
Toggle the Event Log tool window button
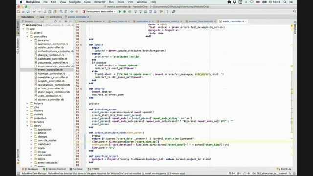(284, 169)
